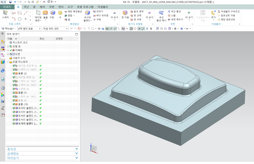Click the 셸 (Shell) tool
The image size is (254, 164).
[67, 19]
